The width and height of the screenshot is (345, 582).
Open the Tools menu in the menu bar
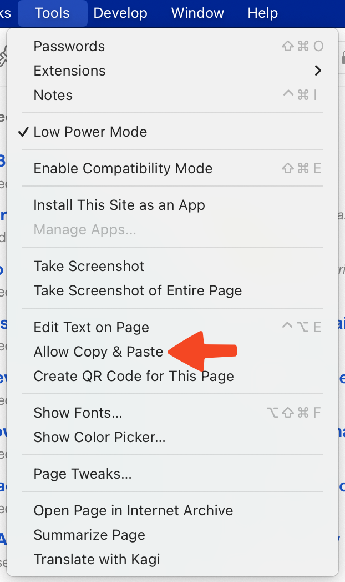click(x=52, y=13)
